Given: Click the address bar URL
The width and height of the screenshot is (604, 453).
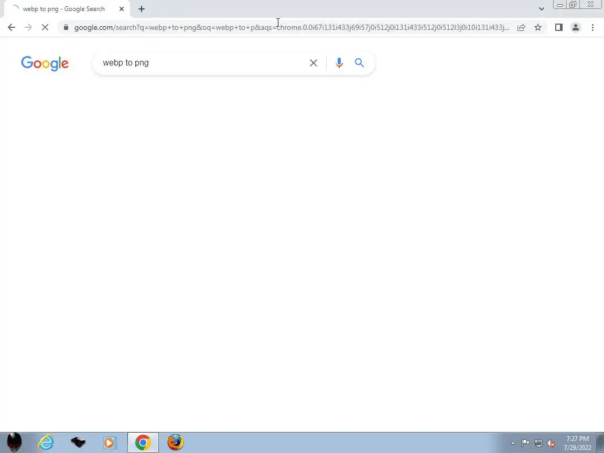Looking at the screenshot, I should [x=292, y=27].
